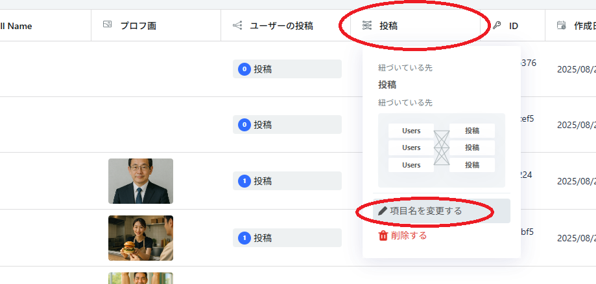Image resolution: width=596 pixels, height=284 pixels.
Task: Click the image icon beside プロフ画 header
Action: 108,25
